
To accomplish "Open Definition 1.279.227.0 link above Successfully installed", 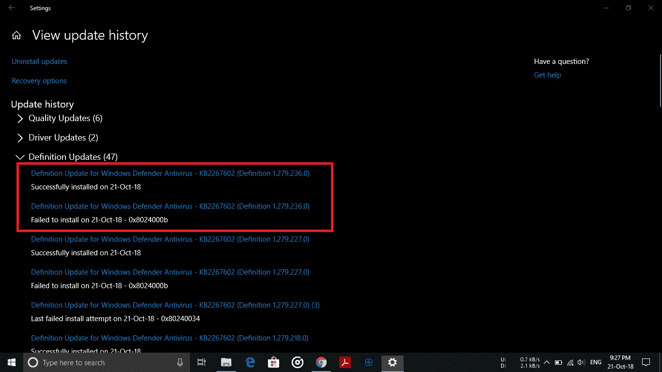I will (170, 239).
